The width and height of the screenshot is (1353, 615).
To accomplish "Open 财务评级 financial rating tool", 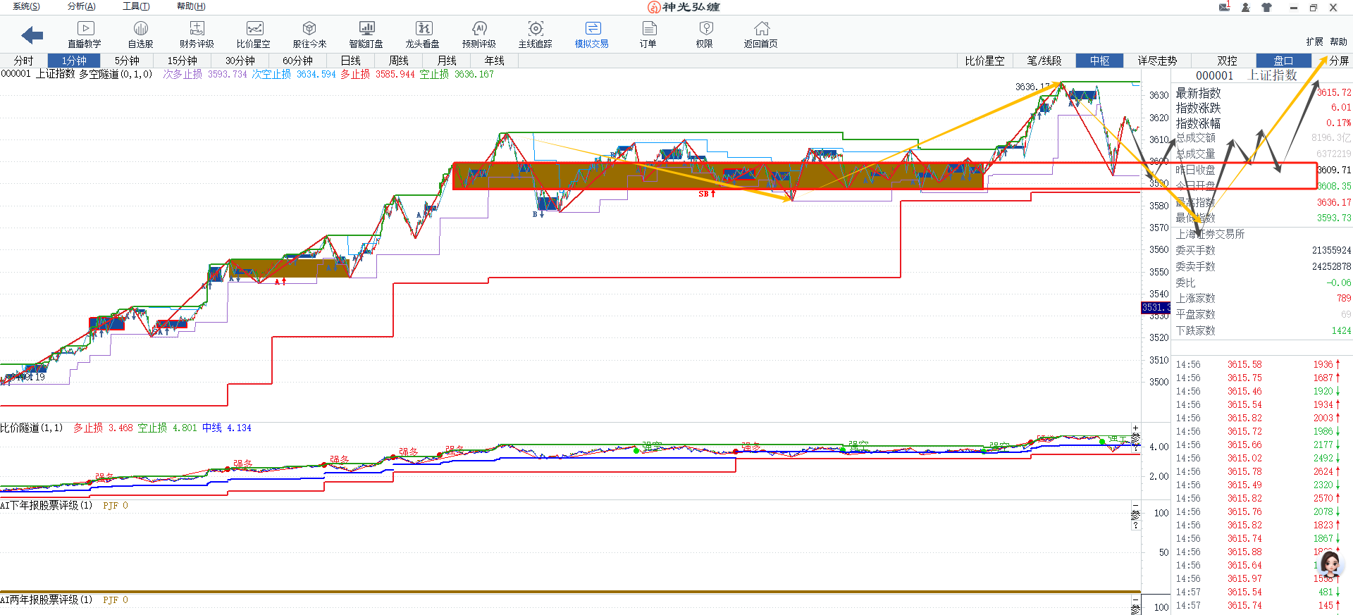I will point(197,35).
